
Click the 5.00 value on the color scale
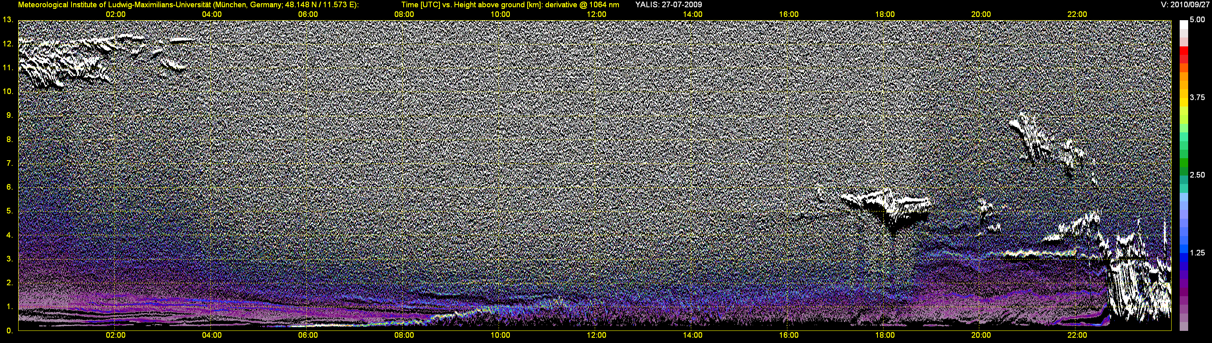pyautogui.click(x=1197, y=20)
